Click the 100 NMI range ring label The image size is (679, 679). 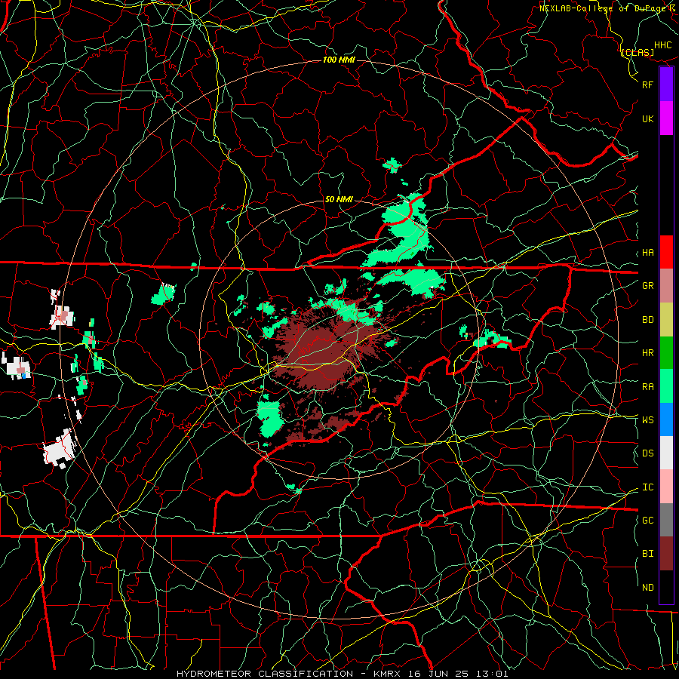point(339,60)
